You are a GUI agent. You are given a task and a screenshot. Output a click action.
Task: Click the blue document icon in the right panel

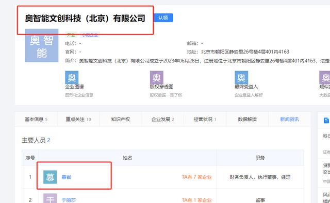326,121
